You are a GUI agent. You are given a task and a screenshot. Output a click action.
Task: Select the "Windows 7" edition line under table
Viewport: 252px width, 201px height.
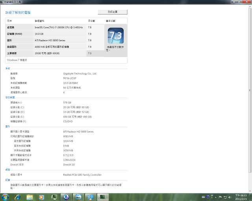[17, 60]
